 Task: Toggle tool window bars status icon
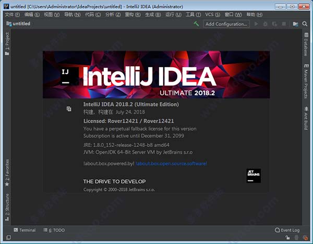tap(8, 237)
